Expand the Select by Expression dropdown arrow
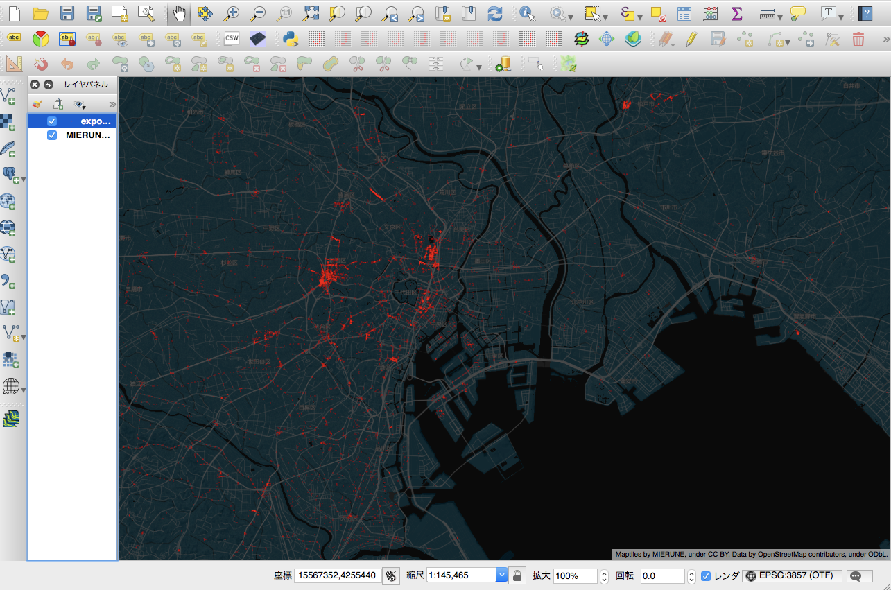Screen dimensions: 891x590 pyautogui.click(x=640, y=17)
